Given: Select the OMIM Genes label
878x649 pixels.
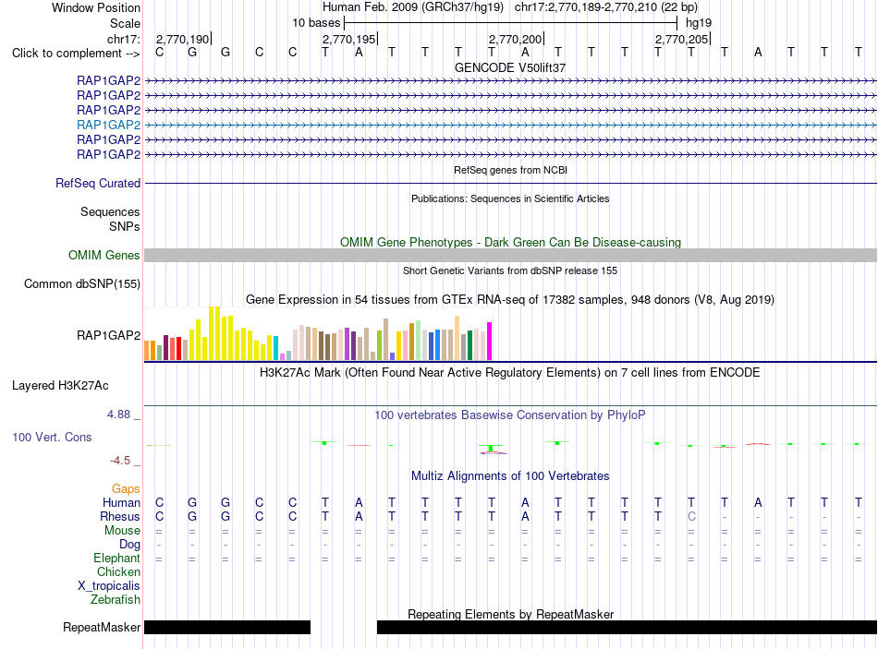Looking at the screenshot, I should [104, 255].
